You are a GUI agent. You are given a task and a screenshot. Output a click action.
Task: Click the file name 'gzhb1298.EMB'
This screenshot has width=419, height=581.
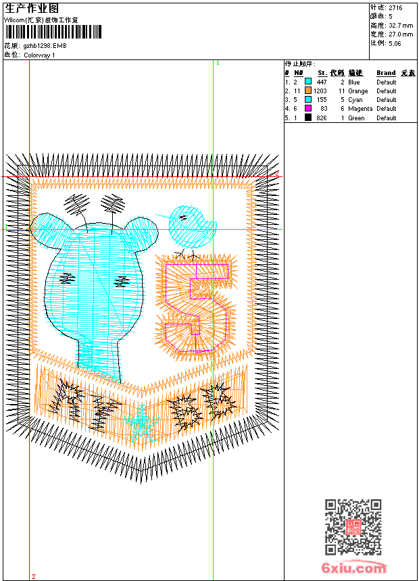(45, 46)
